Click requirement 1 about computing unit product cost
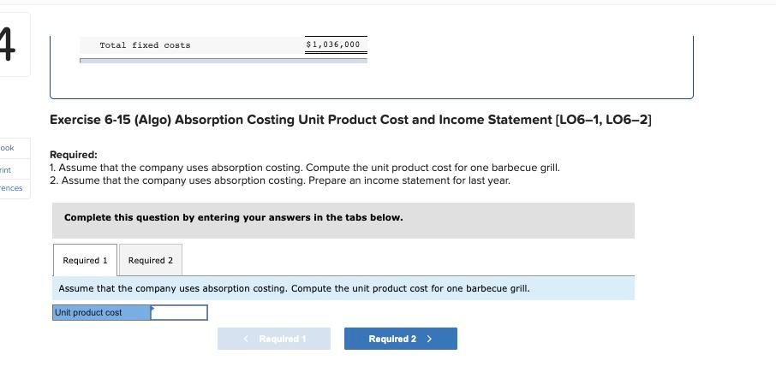Screen dimensions: 776x372 305,168
